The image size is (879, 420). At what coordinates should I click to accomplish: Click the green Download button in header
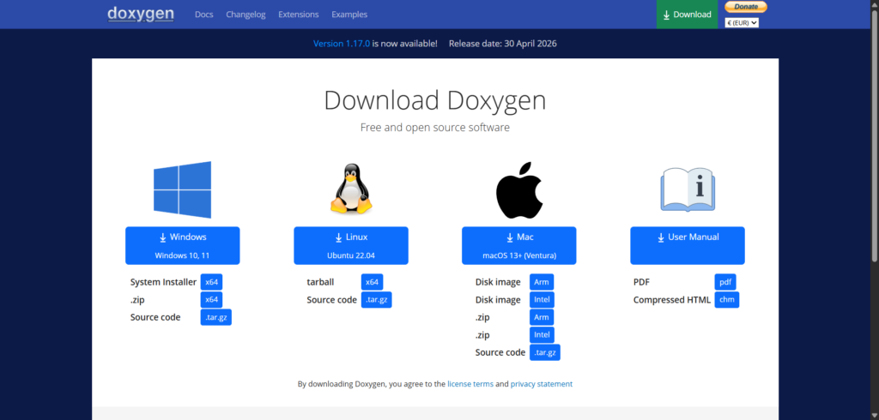point(687,15)
